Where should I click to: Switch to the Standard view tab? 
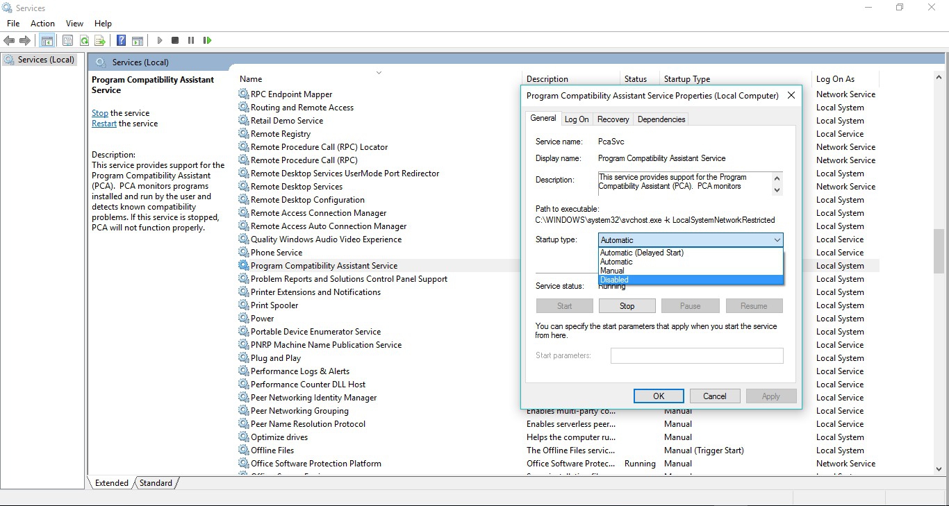pyautogui.click(x=156, y=483)
